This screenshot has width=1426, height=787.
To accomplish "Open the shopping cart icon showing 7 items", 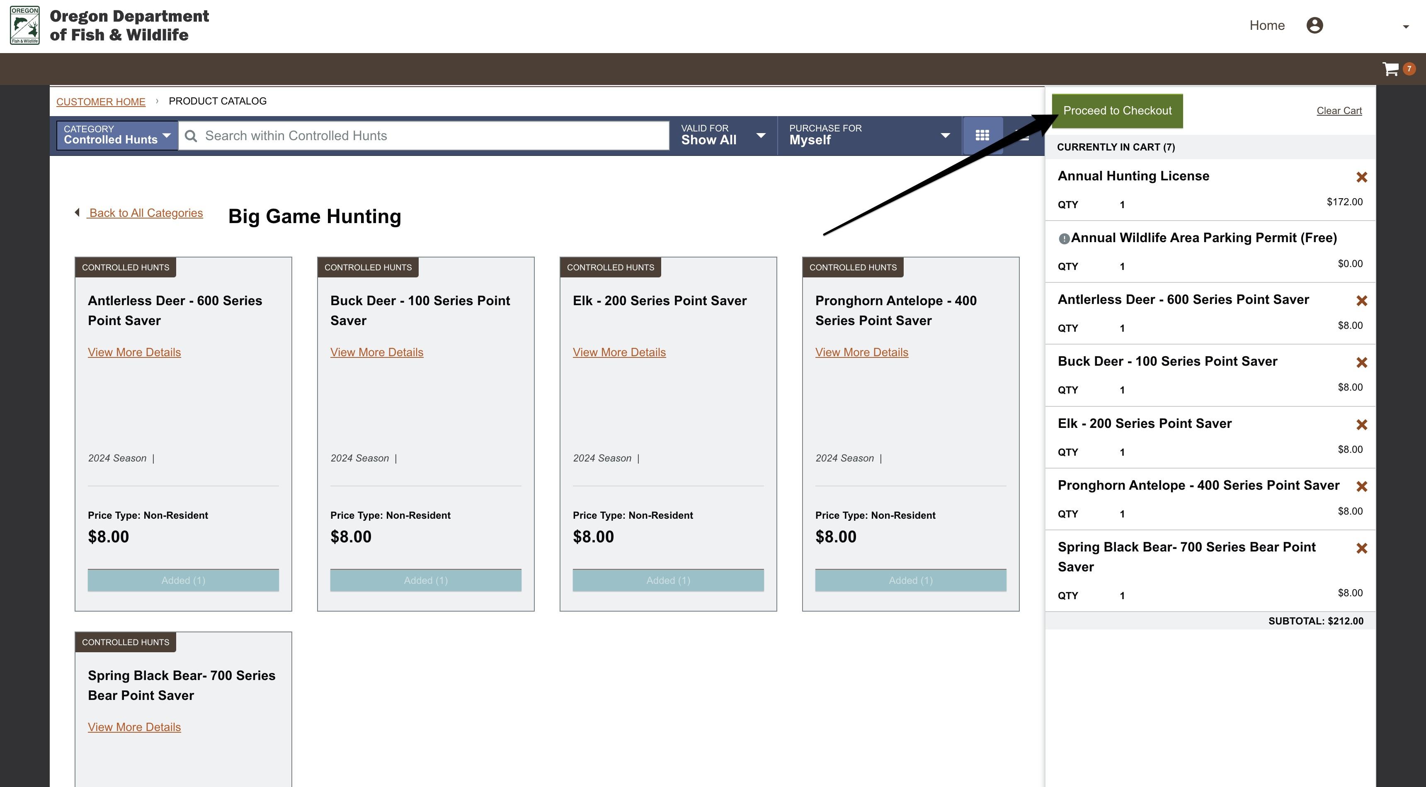I will [x=1391, y=69].
